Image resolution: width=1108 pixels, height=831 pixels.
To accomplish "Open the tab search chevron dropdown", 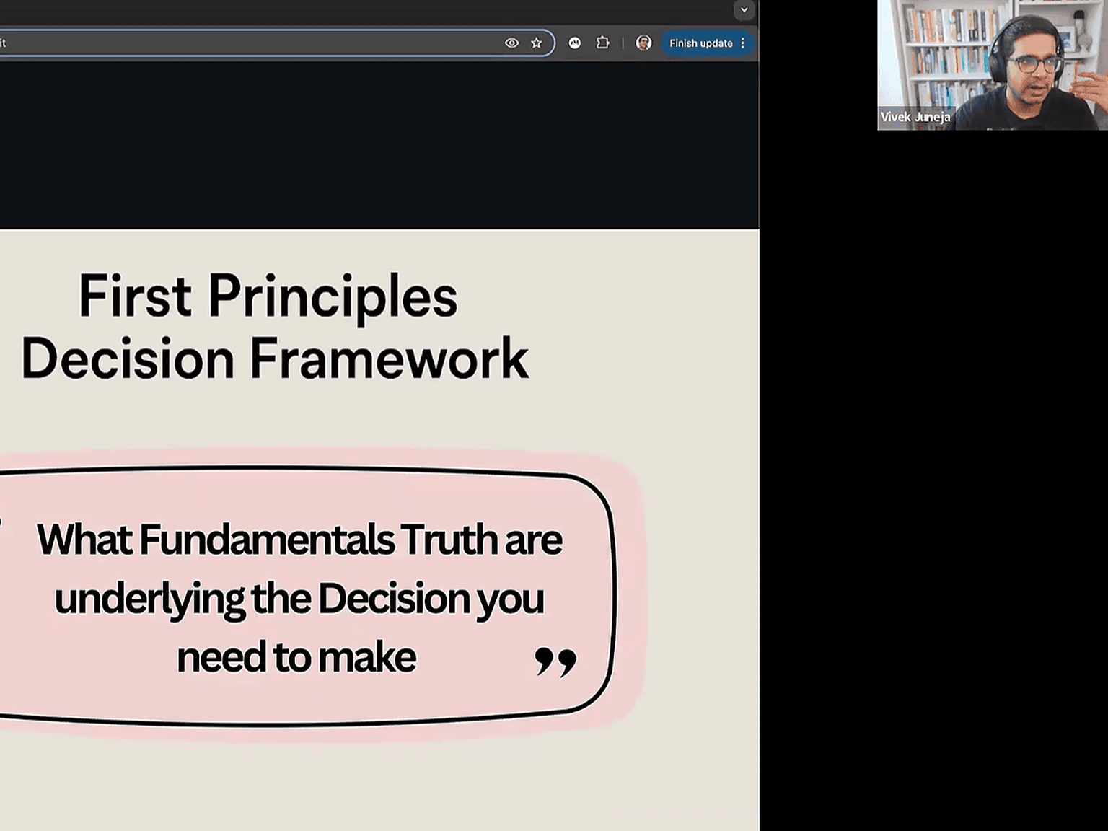I will point(744,10).
